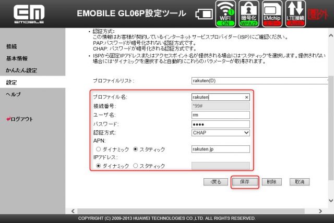Click the vertical scrollbar thumb
Viewport: 334px width, 223px height.
coord(331,128)
